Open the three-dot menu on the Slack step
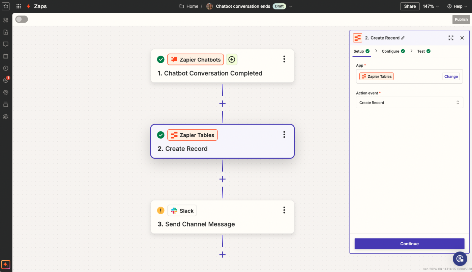The width and height of the screenshot is (472, 272). tap(284, 211)
